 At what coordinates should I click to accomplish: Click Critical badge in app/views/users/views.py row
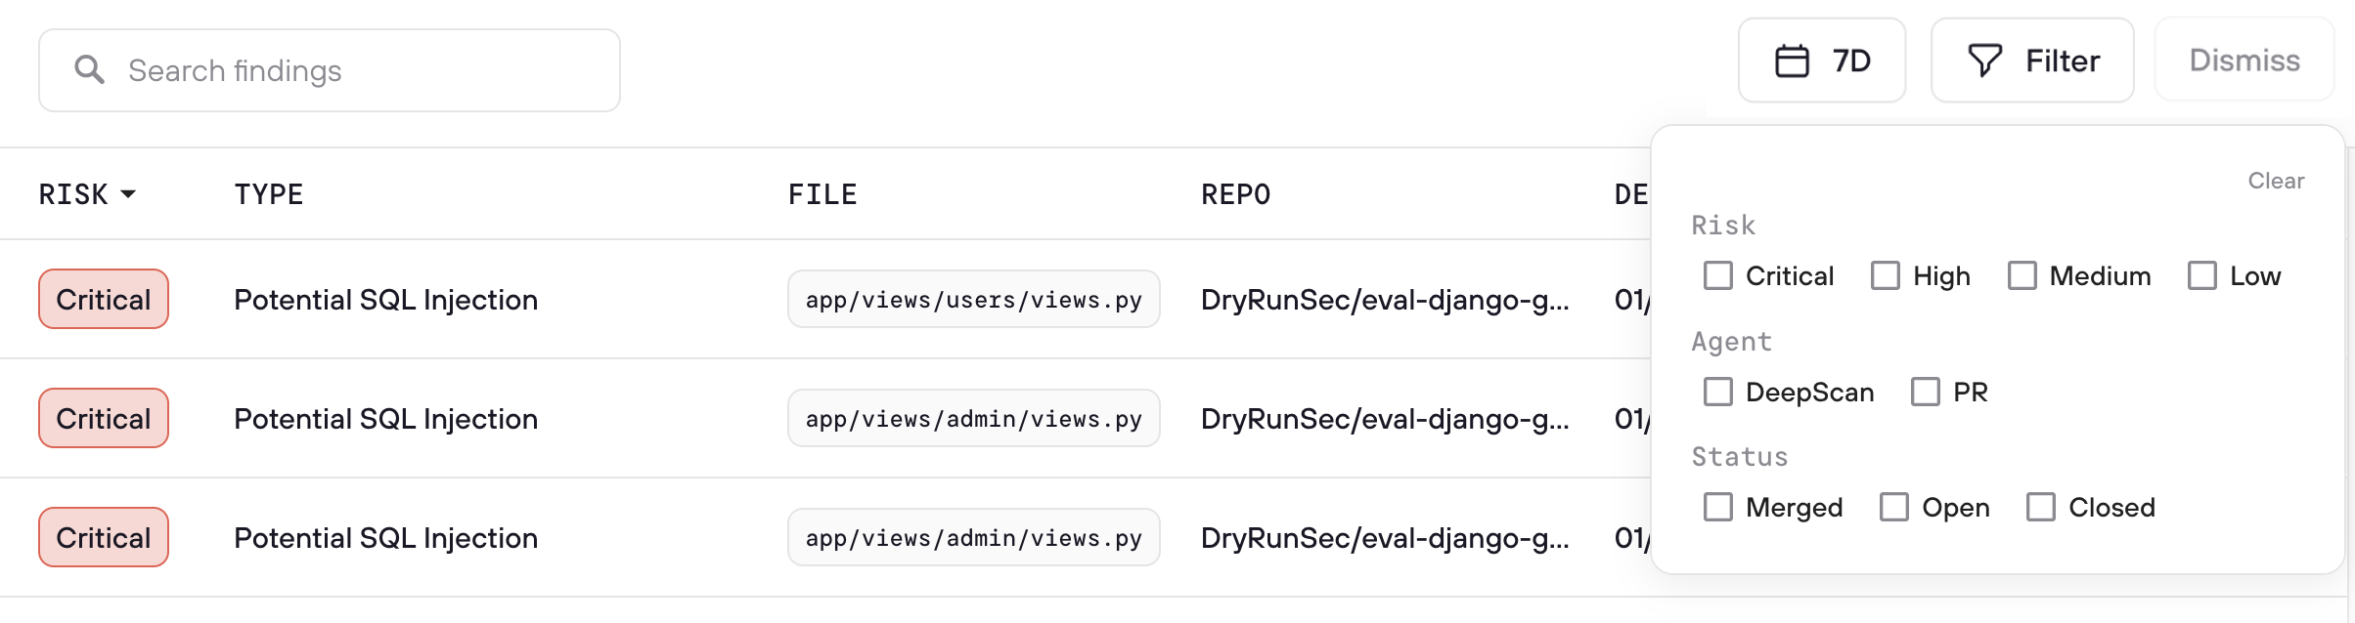click(x=104, y=299)
